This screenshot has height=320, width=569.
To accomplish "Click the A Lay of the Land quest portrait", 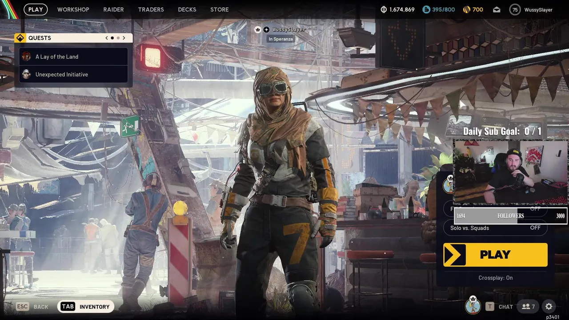I will [x=26, y=56].
